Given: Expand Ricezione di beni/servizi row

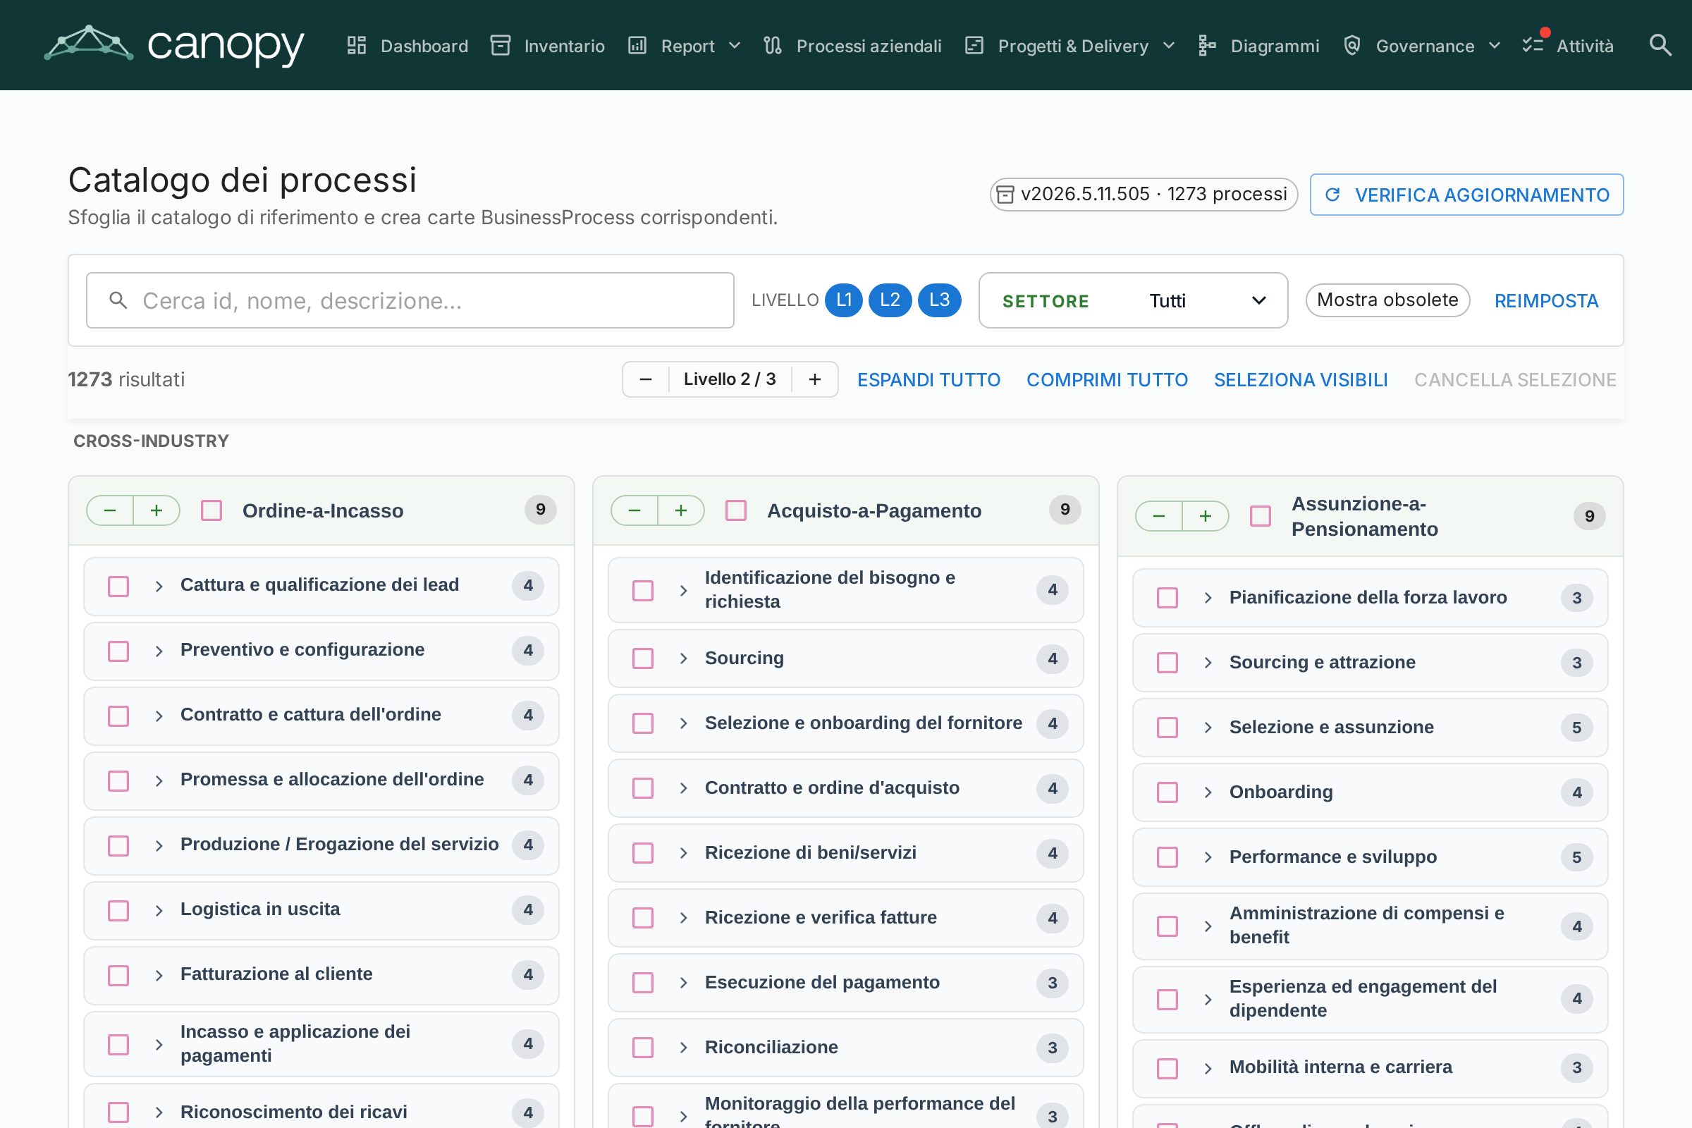Looking at the screenshot, I should 683,853.
